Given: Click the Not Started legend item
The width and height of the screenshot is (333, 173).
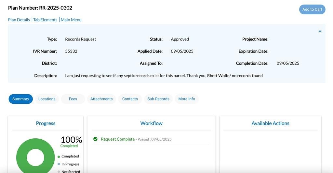Looking at the screenshot, I should 71,171.
